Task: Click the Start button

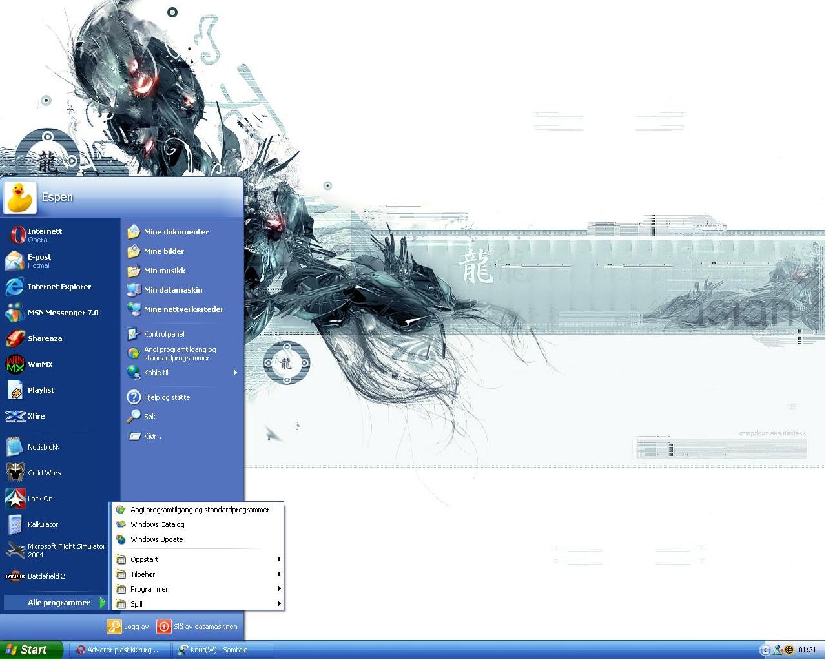Action: (x=32, y=650)
